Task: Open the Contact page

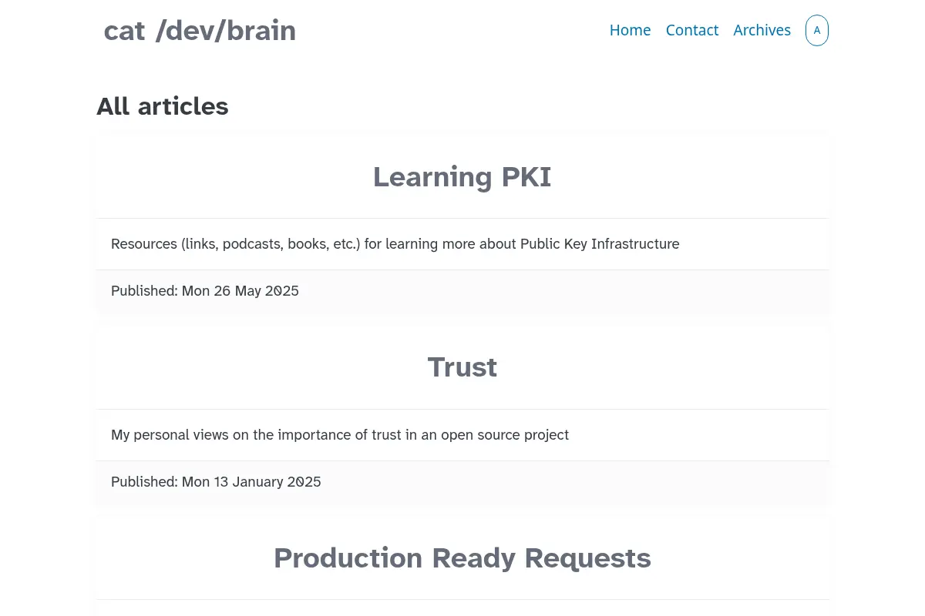Action: (x=691, y=30)
